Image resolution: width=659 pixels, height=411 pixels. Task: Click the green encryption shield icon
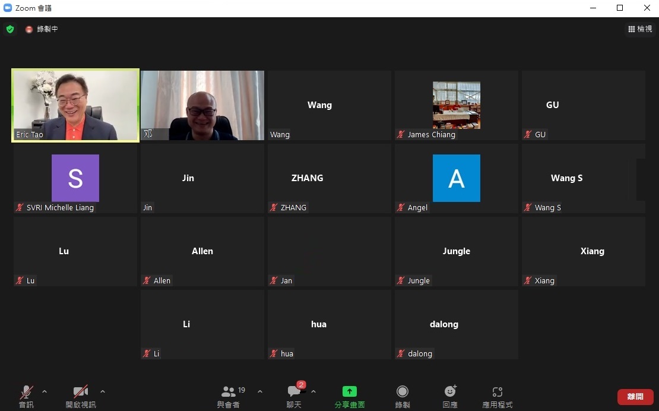click(x=9, y=29)
